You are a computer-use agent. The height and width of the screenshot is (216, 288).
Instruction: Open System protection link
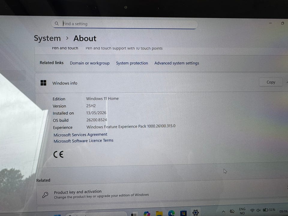point(132,63)
